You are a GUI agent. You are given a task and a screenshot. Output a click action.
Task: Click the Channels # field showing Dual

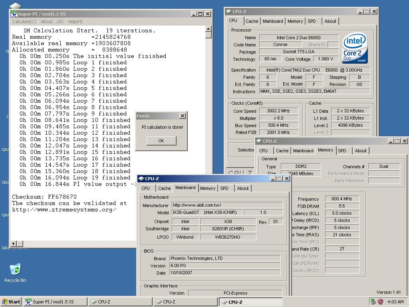tap(384, 166)
